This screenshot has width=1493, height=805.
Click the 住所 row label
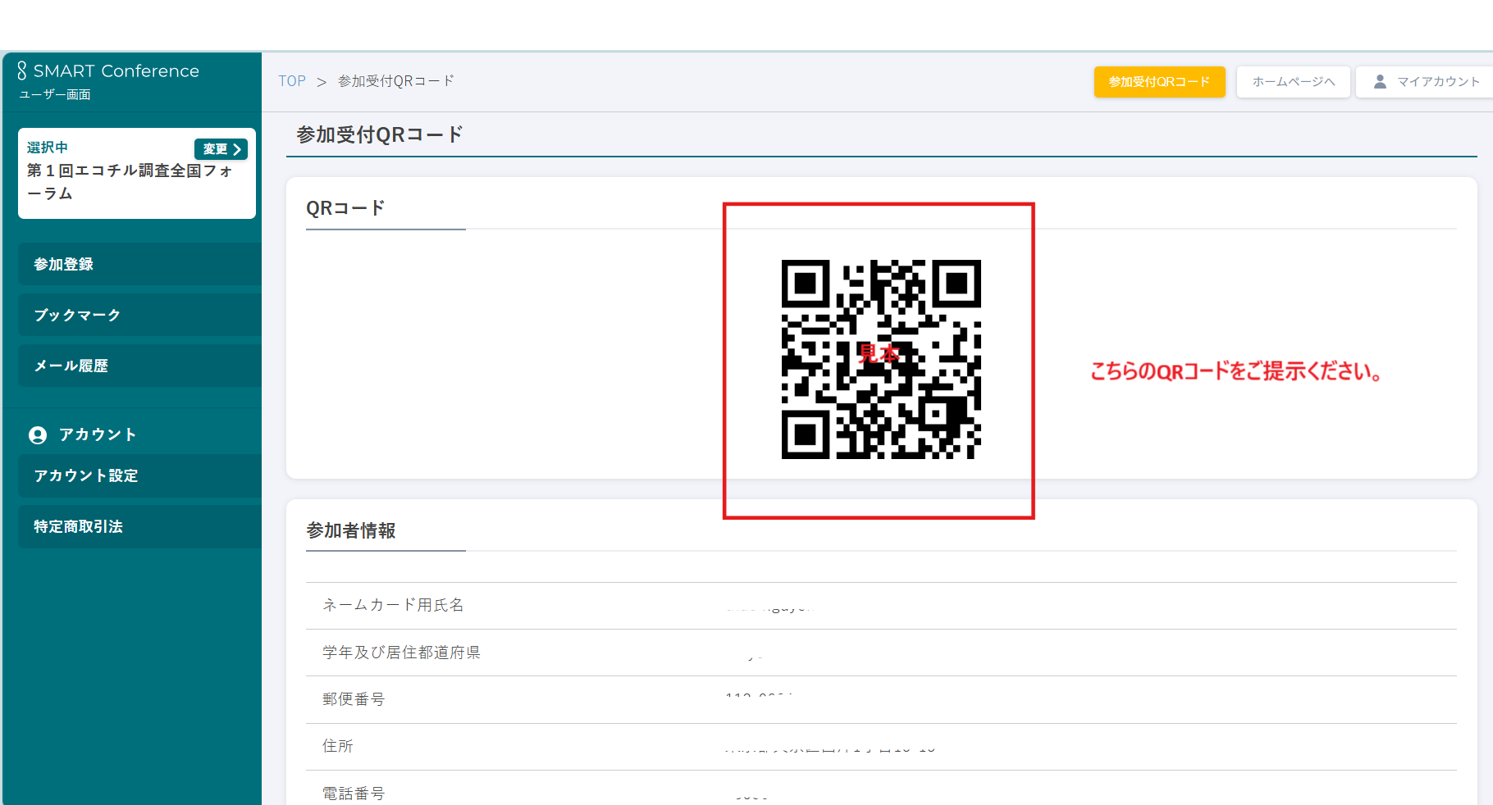coord(338,746)
